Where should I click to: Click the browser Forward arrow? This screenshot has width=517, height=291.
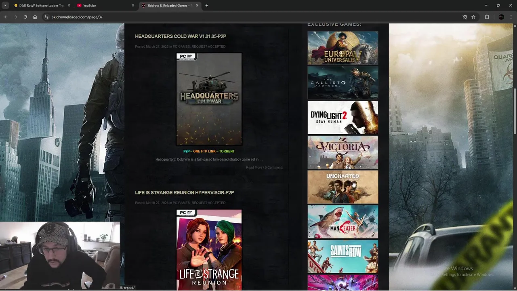click(x=15, y=17)
